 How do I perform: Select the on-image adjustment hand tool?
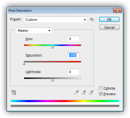tap(14, 92)
